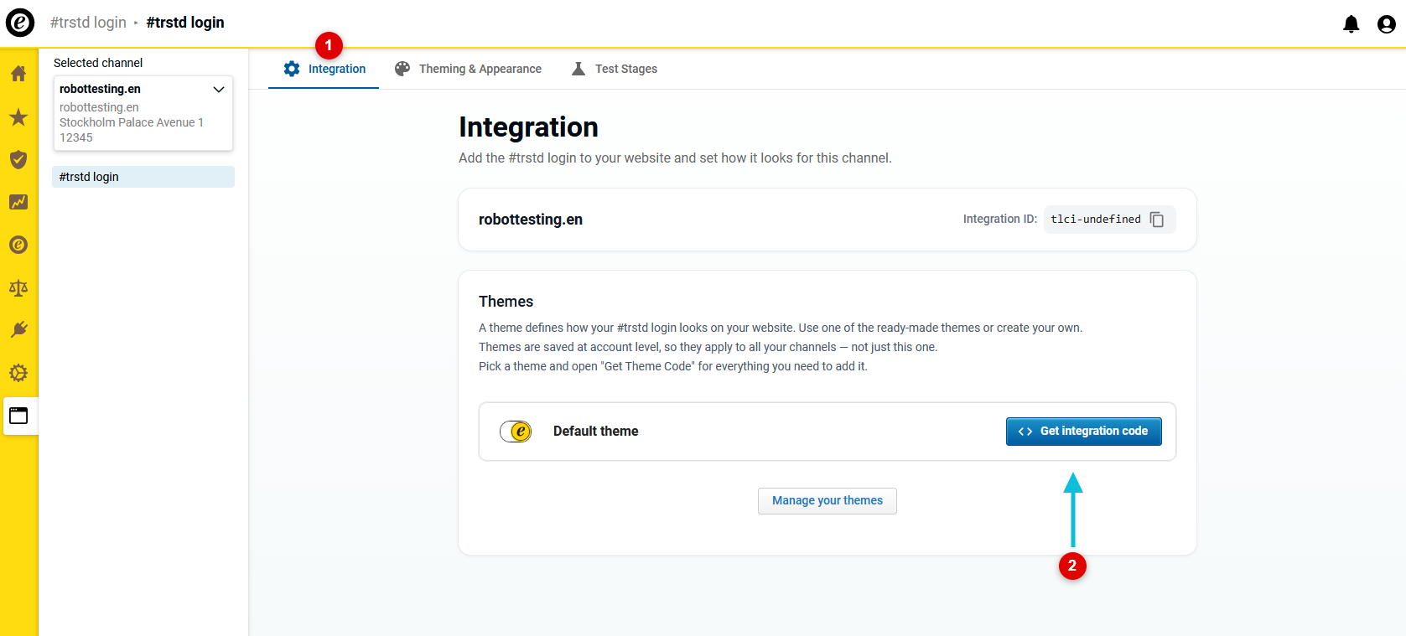
Task: Click the Trusted Shops logo icon
Action: pos(20,23)
